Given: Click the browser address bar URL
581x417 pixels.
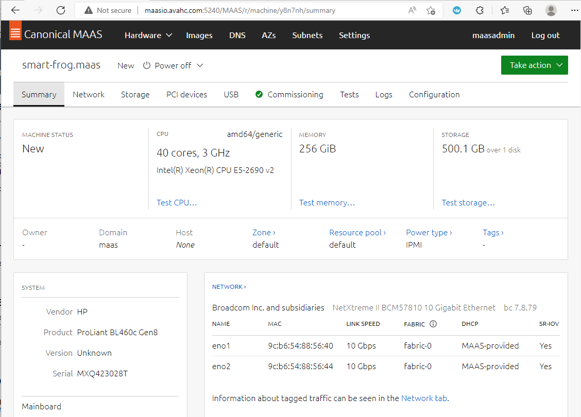Looking at the screenshot, I should (x=240, y=10).
